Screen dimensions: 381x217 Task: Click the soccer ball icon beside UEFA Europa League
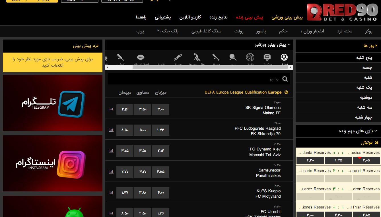286,92
